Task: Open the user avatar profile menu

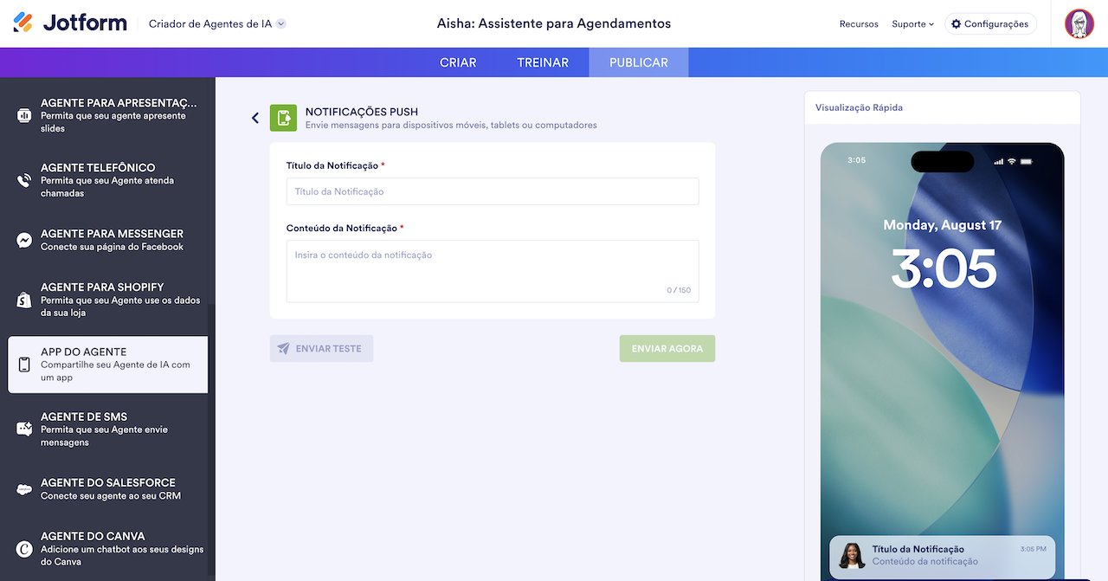Action: point(1079,23)
